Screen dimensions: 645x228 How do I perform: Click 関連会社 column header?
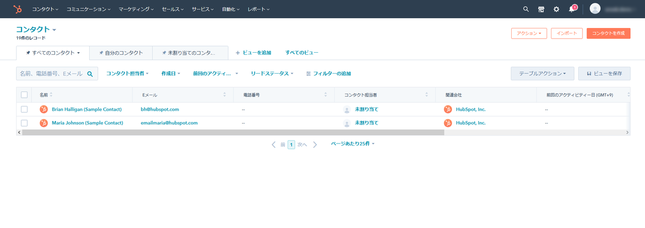point(454,95)
